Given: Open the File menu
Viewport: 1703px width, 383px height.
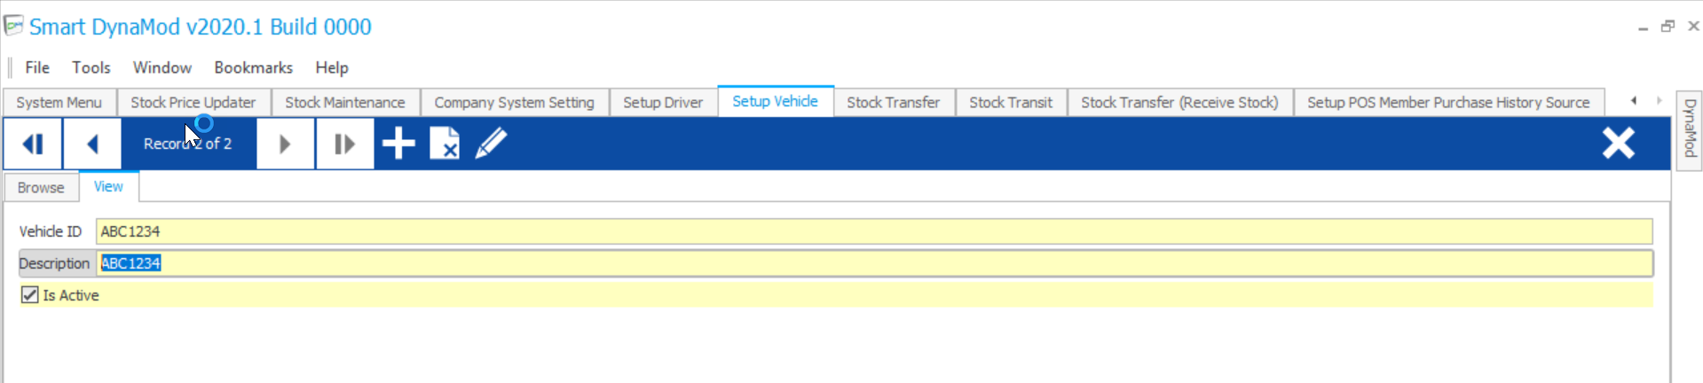Looking at the screenshot, I should [37, 67].
